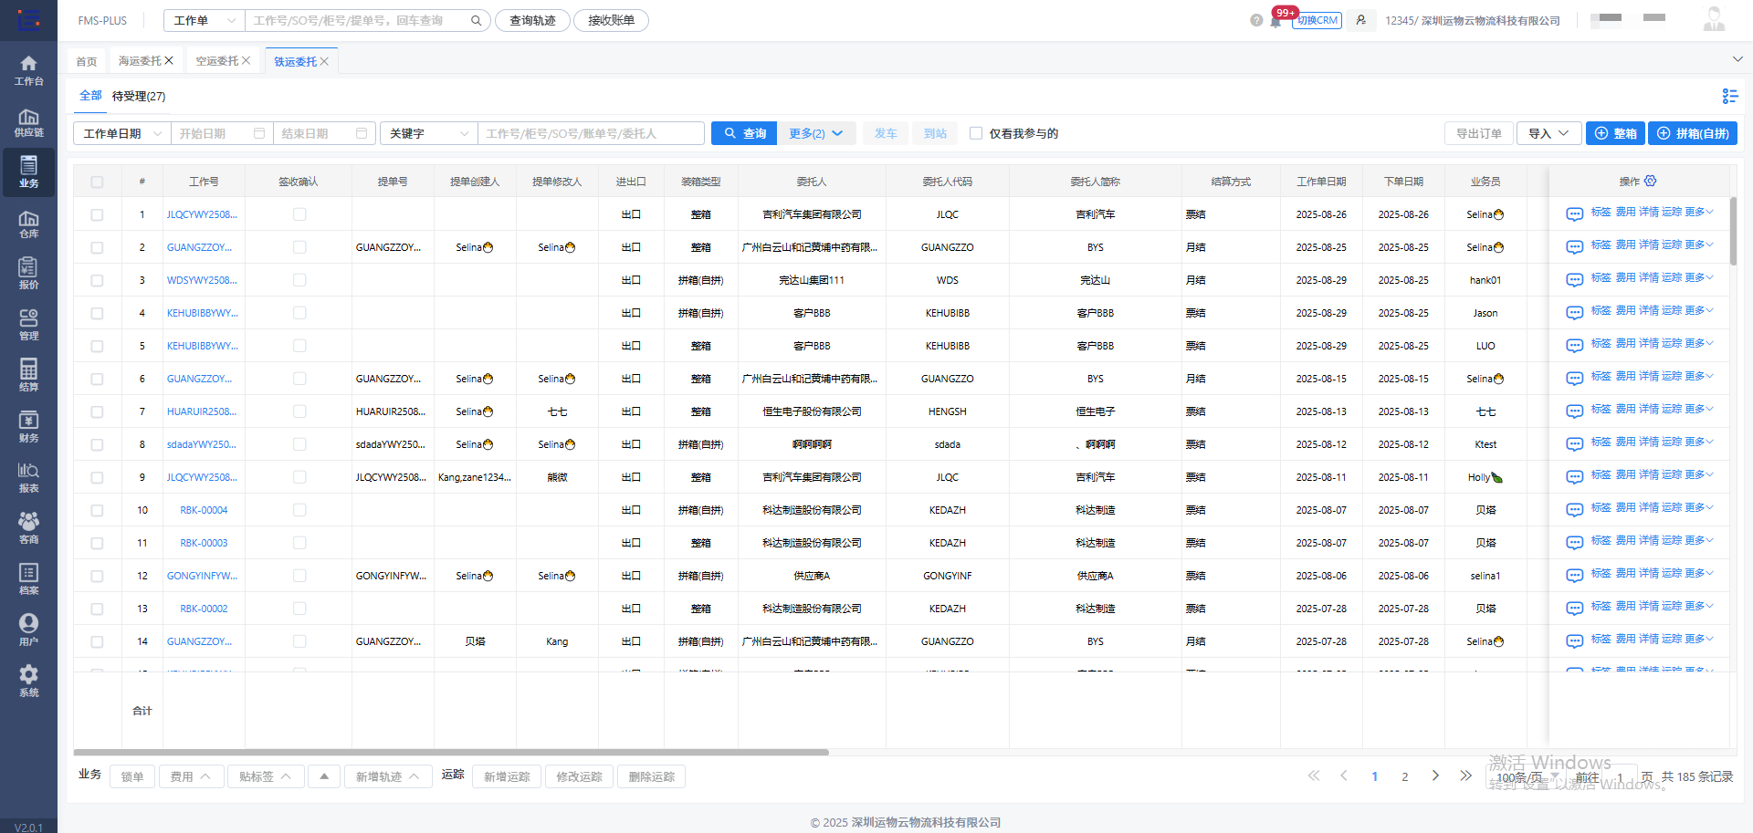
Task: Click the notification bell icon
Action: (x=1275, y=22)
